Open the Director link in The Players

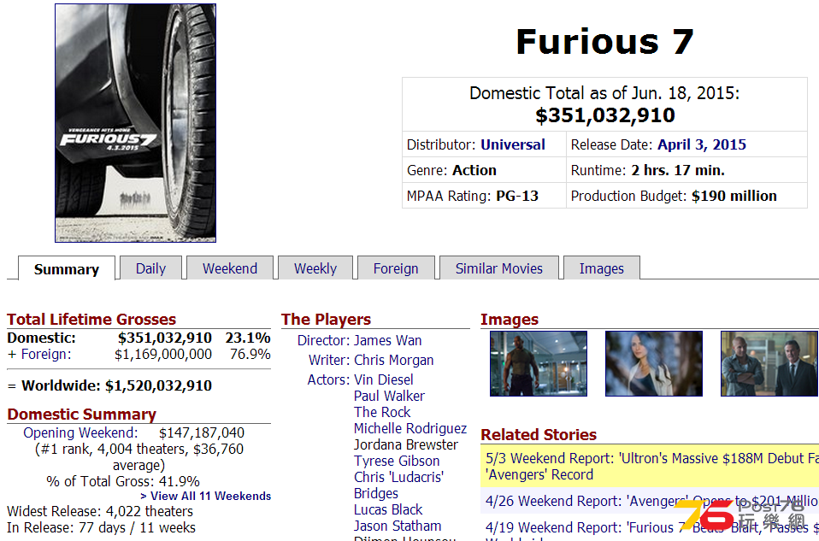pos(323,340)
